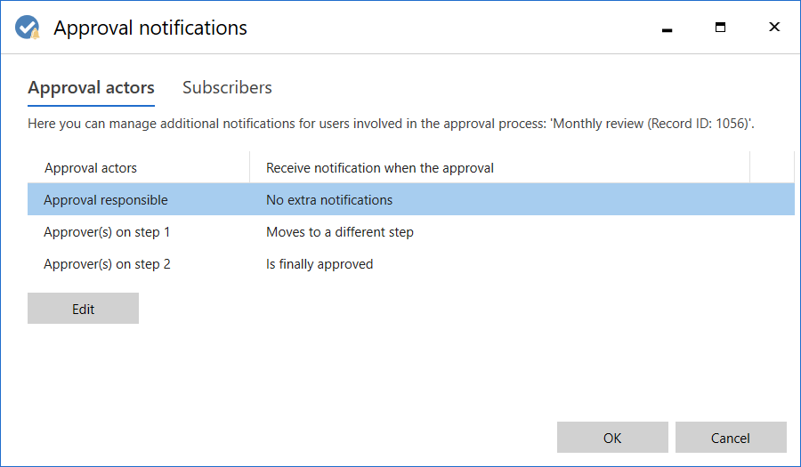Switch to the Subscribers tab

tap(227, 87)
